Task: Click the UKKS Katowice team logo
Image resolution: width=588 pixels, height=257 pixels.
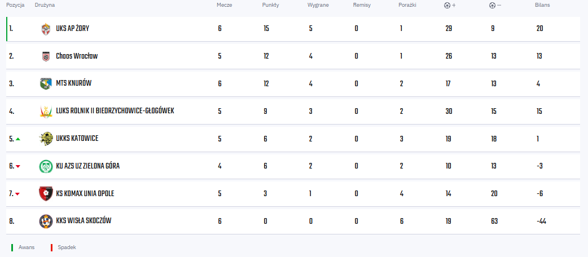Action: coord(46,139)
